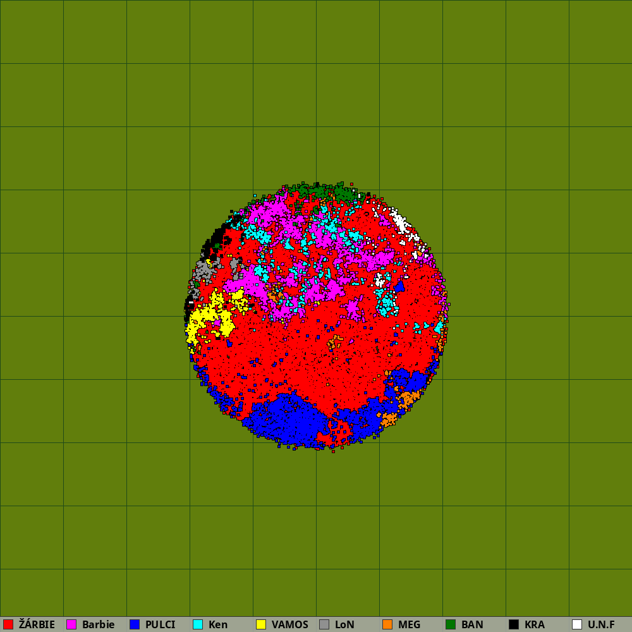Click the gray LoN legend swatch
Viewport: 632px width, 632px height.
[x=324, y=624]
